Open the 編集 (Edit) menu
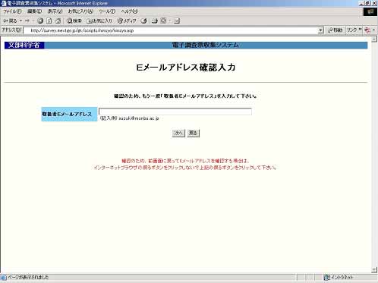Image resolution: width=378 pixels, height=283 pixels. pos(34,11)
